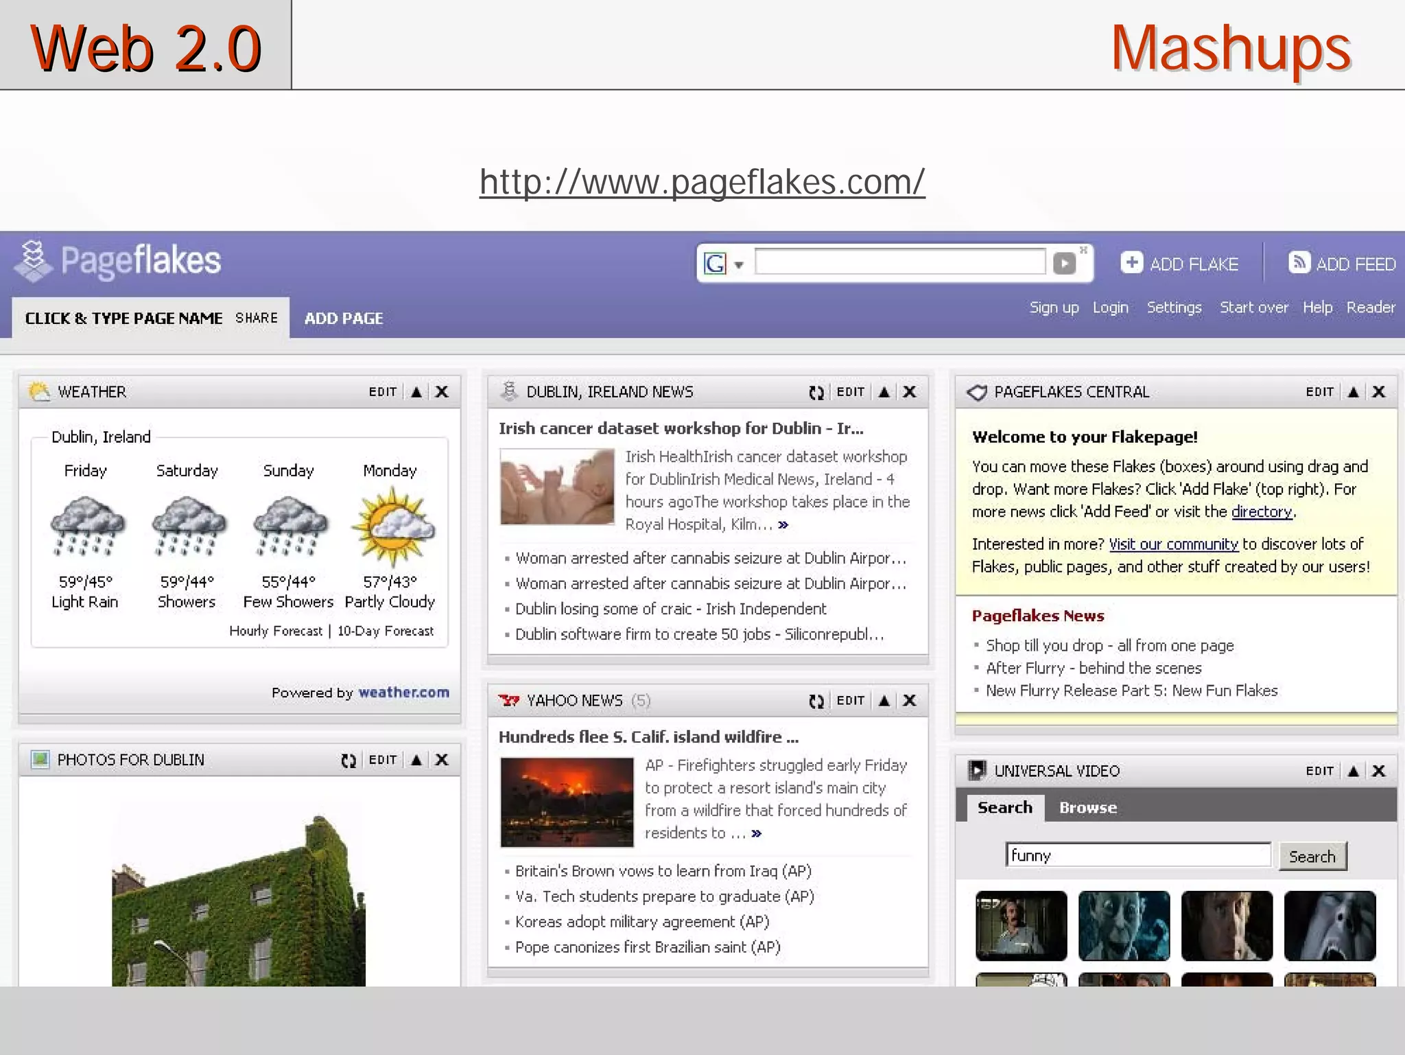Refresh the Photos for Dublin flake
The height and width of the screenshot is (1055, 1405).
click(349, 761)
